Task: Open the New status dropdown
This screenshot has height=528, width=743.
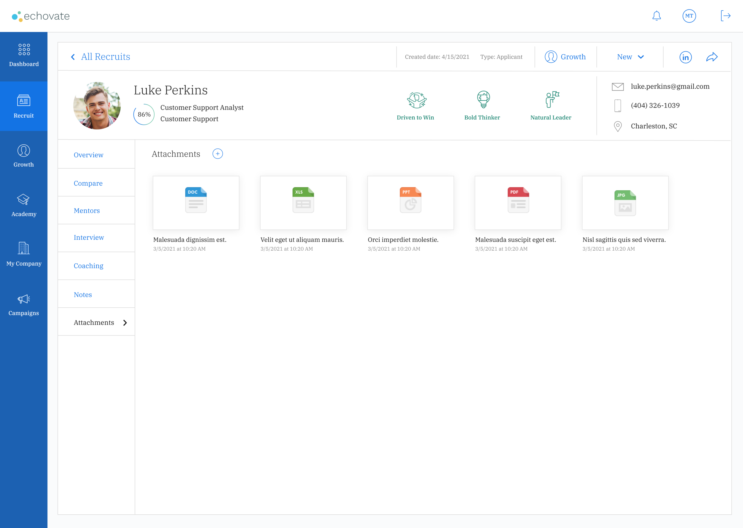Action: [x=630, y=57]
